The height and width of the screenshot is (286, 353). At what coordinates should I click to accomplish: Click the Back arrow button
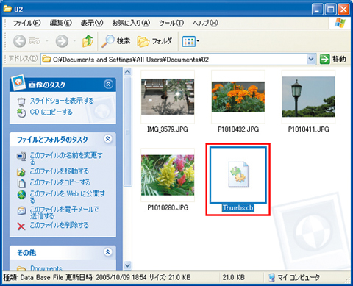coord(19,41)
